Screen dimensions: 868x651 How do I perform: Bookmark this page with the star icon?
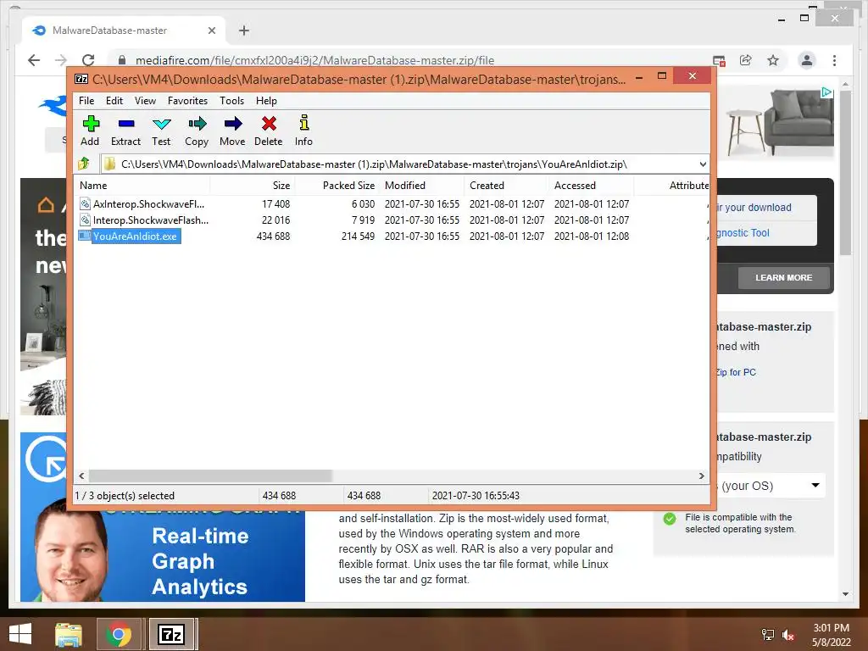[x=773, y=60]
